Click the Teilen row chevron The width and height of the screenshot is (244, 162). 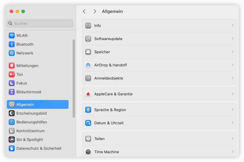[233, 139]
